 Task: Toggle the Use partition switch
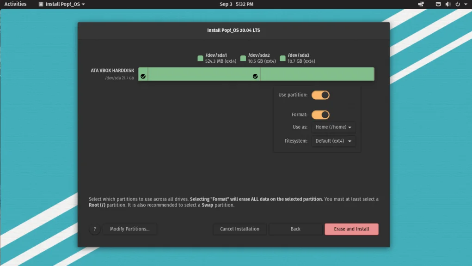[x=320, y=95]
